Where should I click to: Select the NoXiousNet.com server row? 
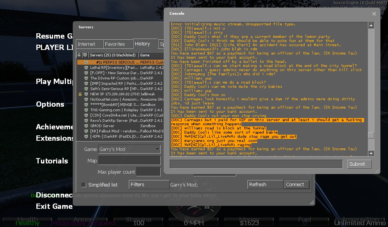pos(120,99)
